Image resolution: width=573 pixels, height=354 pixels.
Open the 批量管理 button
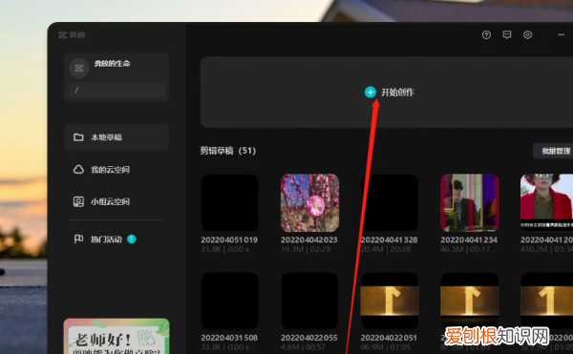[553, 151]
